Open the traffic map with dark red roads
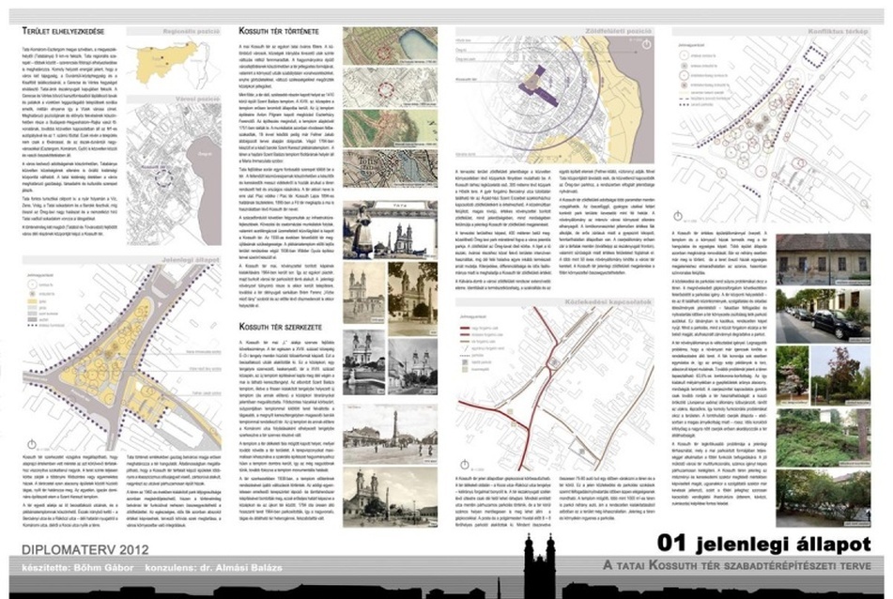Viewport: 893px width, 599px height. [x=555, y=390]
